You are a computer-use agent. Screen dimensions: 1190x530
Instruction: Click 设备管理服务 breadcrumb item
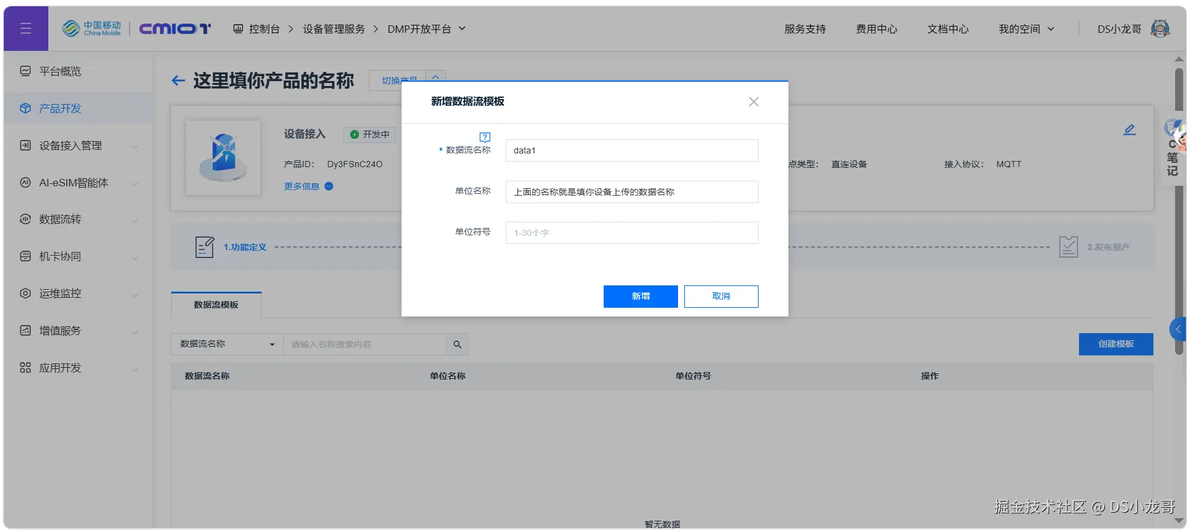[x=333, y=29]
